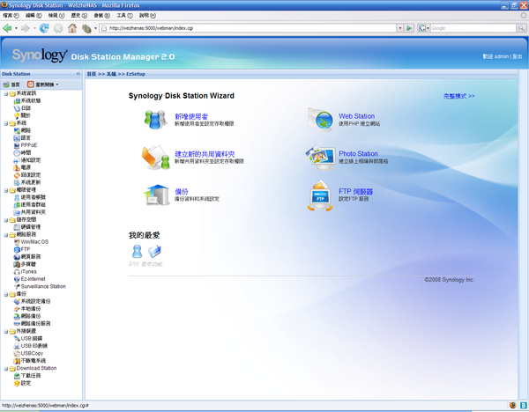Open the user favorite shortcut under 我的最愛
529x412 pixels.
click(x=137, y=251)
